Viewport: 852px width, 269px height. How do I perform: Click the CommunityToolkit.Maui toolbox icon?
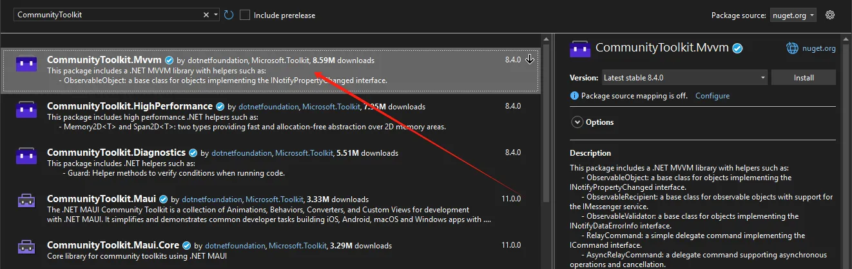point(26,201)
